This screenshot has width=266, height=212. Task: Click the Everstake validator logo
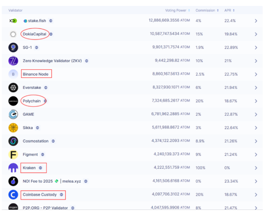point(13,87)
